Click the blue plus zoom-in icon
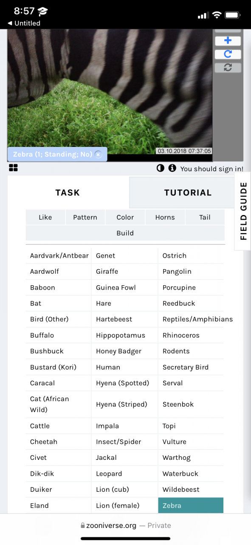 tap(228, 41)
